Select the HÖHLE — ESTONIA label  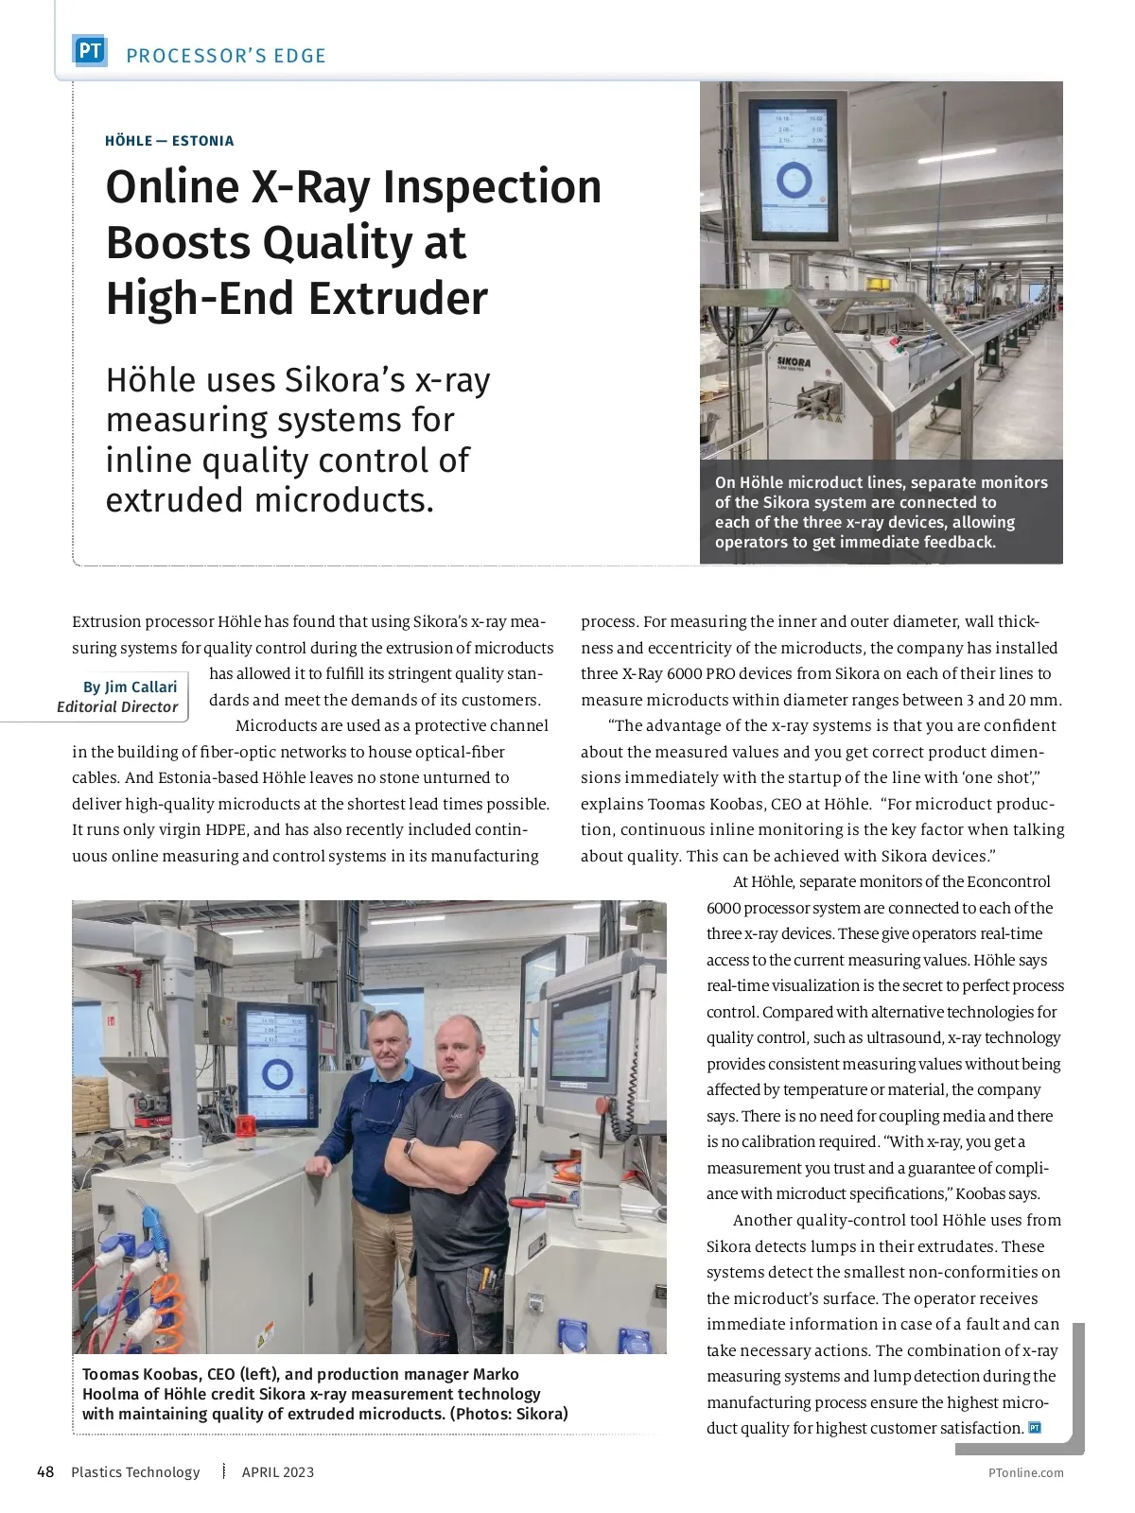[169, 141]
